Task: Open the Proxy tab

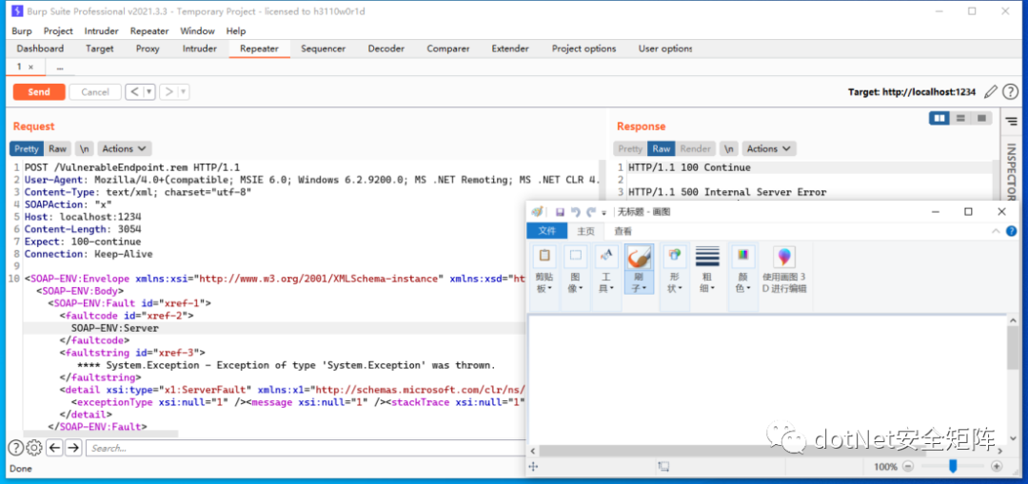Action: coord(148,48)
